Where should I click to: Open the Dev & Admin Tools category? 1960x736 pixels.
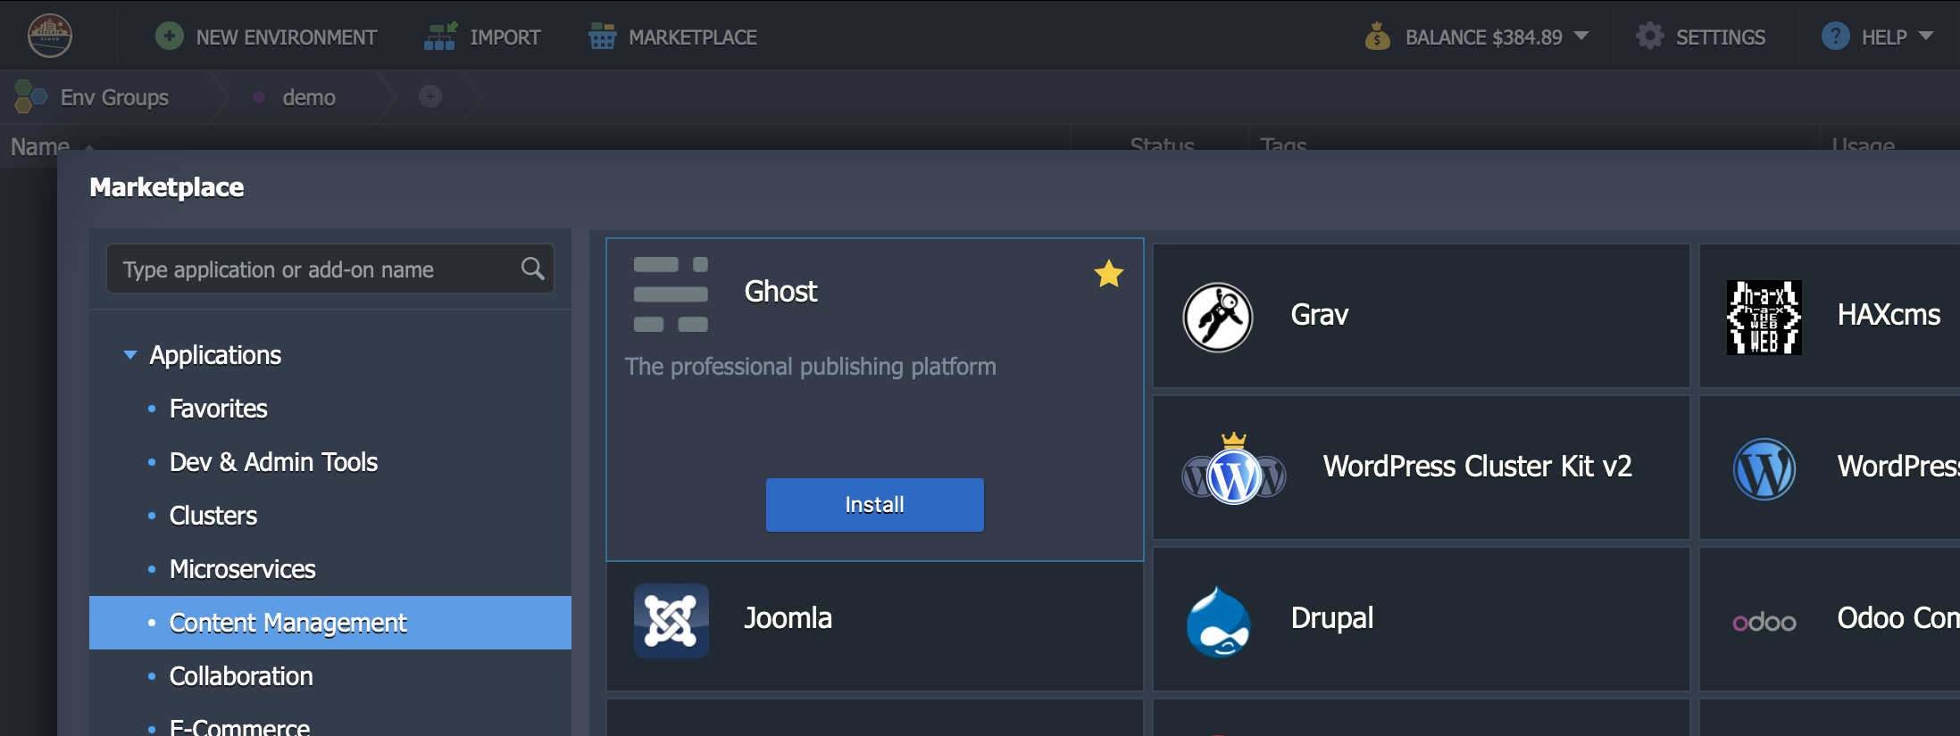click(x=273, y=462)
